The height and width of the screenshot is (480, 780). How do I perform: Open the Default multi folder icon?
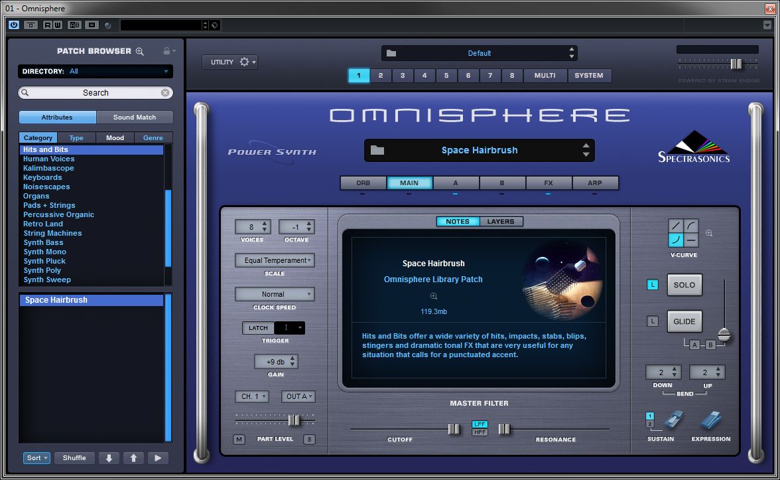(391, 53)
